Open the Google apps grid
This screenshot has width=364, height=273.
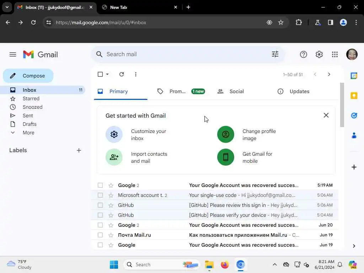(335, 54)
